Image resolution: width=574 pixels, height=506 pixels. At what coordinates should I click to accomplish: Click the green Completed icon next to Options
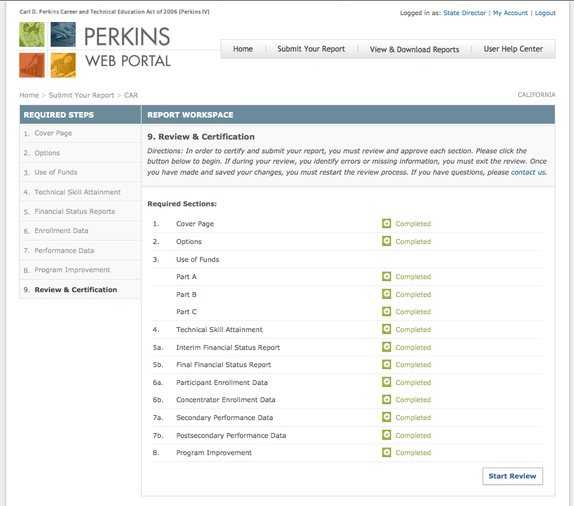click(x=386, y=241)
